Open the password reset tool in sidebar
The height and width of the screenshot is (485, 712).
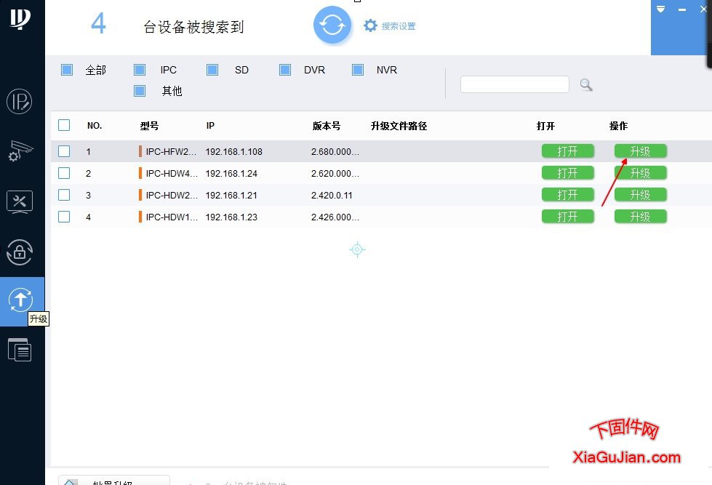click(20, 253)
